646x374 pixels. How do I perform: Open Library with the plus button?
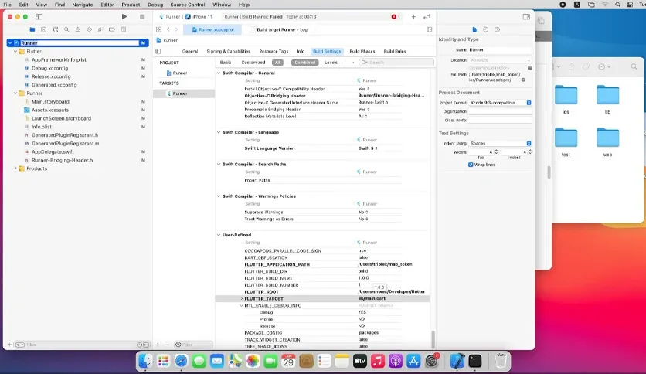click(413, 16)
